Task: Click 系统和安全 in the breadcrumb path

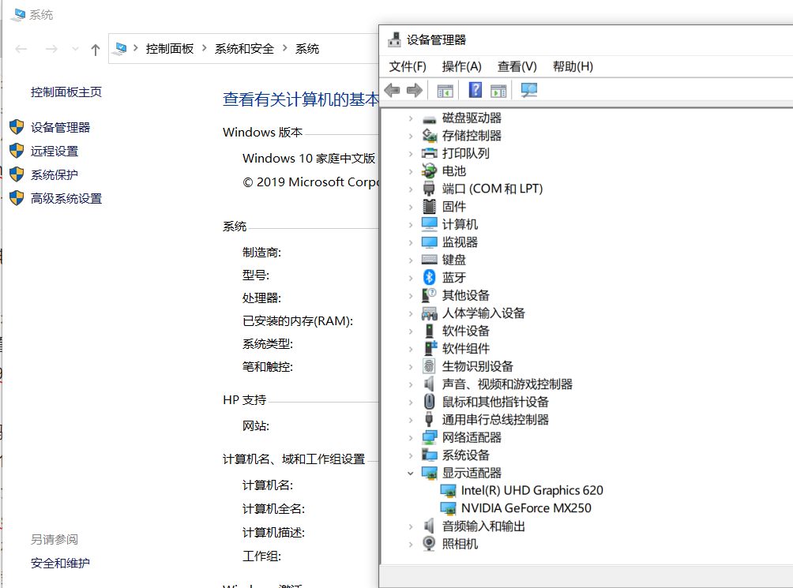Action: click(x=244, y=48)
